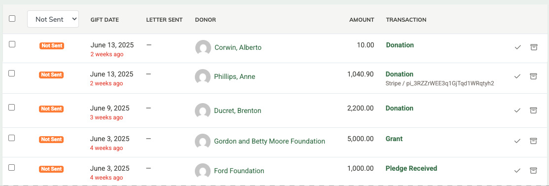This screenshot has width=549, height=186.
Task: Archive the Corwin, Alberto gift row
Action: coord(533,47)
